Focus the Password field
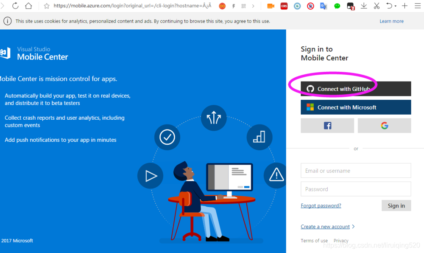Viewport: 424px width, 253px height. click(356, 189)
